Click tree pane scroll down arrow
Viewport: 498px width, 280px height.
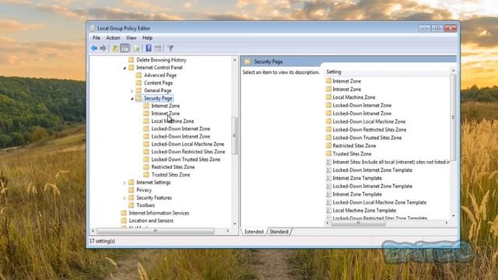coord(235,224)
